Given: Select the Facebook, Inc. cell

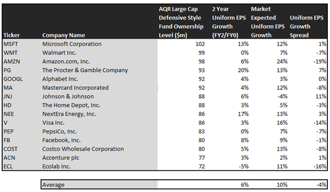Looking at the screenshot, I should (x=61, y=140).
